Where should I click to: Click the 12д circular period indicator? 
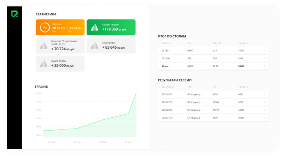coord(45,27)
